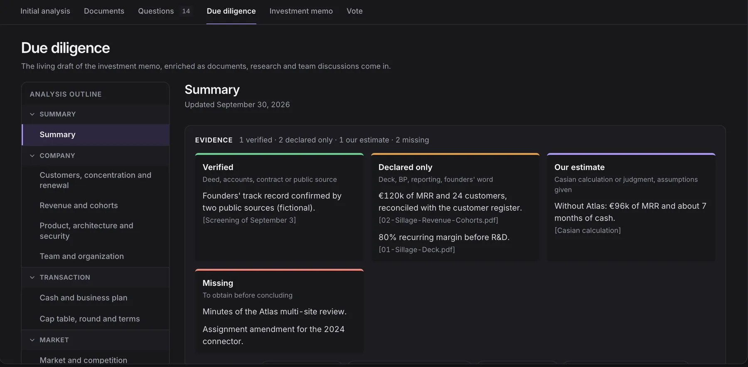748x367 pixels.
Task: Open Product, architecture and security section
Action: tap(96, 231)
